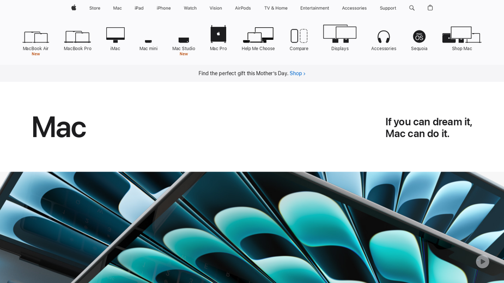504x283 pixels.
Task: Open the search magnifier icon
Action: pyautogui.click(x=412, y=8)
